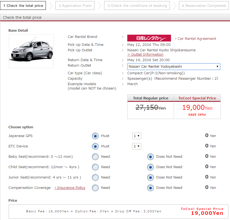Select Need for the Child Seat option
This screenshot has height=220, width=230.
tap(96, 167)
